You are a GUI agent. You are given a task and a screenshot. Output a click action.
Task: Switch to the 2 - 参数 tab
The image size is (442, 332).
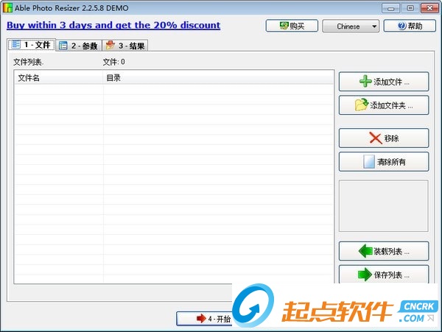pos(79,46)
